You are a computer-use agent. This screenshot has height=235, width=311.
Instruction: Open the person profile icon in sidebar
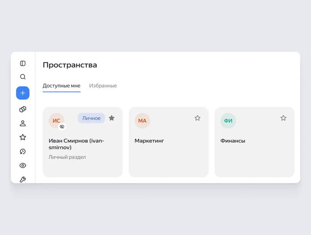(x=23, y=123)
